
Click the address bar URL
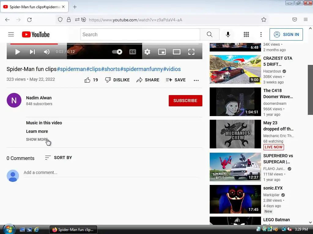point(135,20)
